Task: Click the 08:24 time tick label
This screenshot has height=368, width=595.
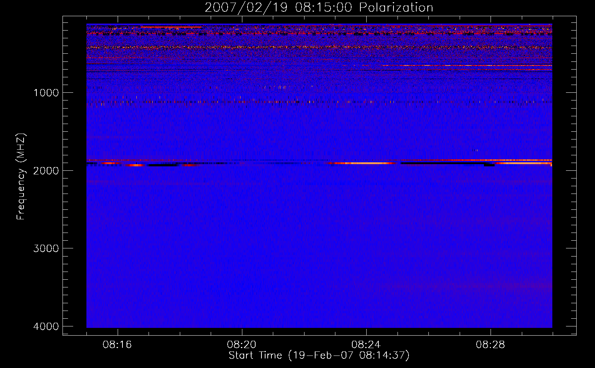Action: point(366,345)
